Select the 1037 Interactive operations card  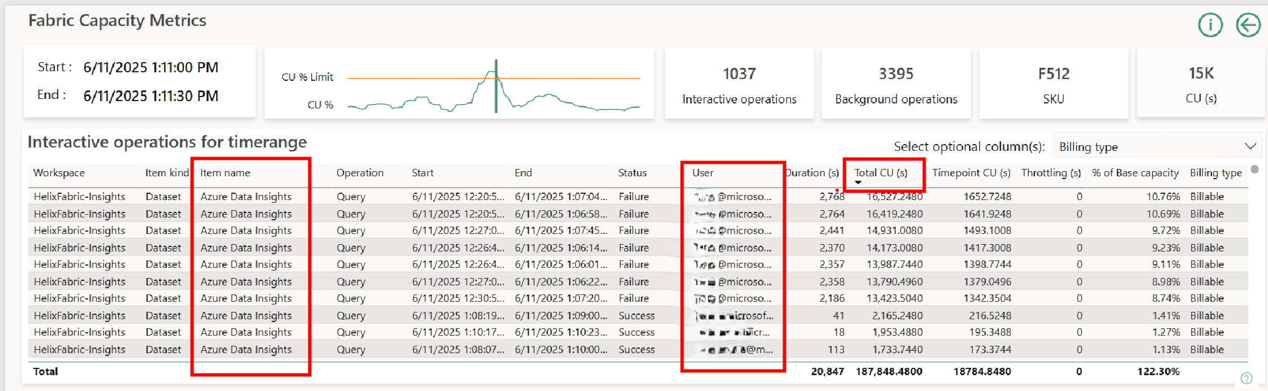point(739,84)
